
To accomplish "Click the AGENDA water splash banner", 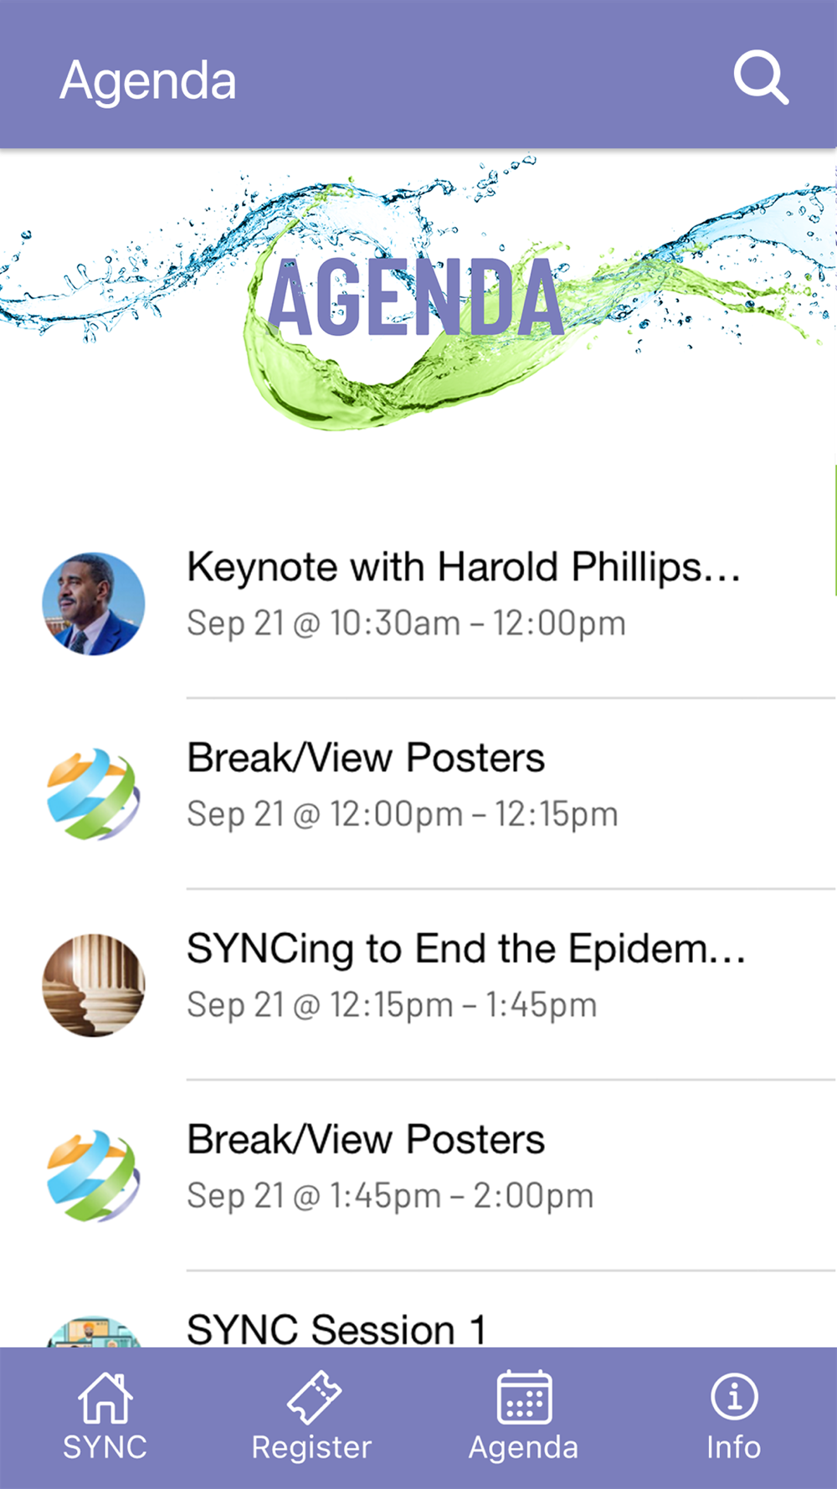I will pos(418,293).
